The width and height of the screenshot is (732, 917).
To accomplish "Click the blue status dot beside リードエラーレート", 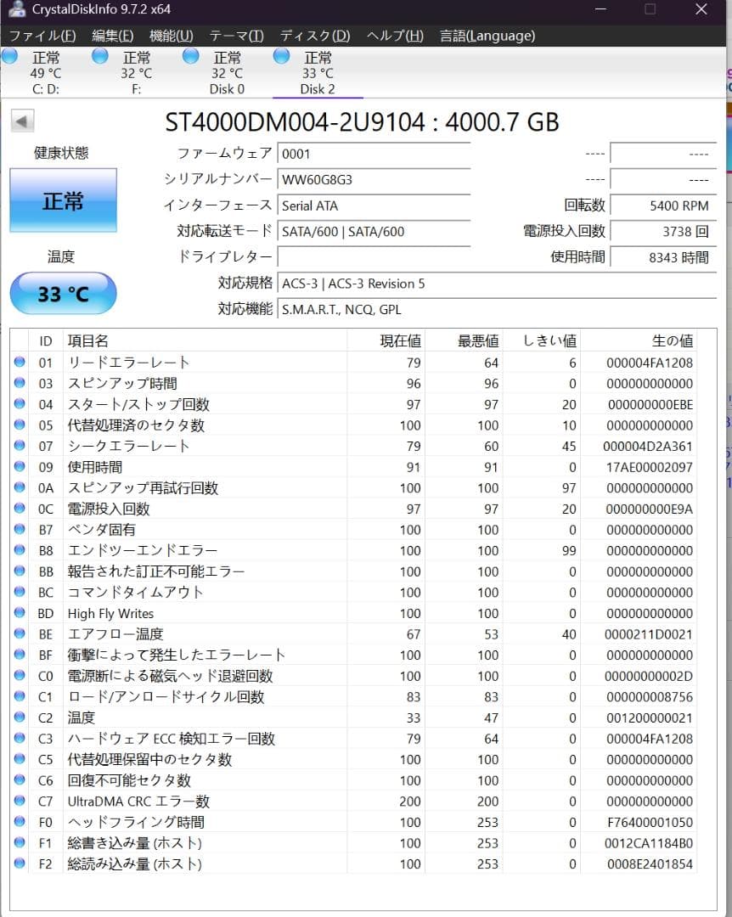I will pos(20,363).
